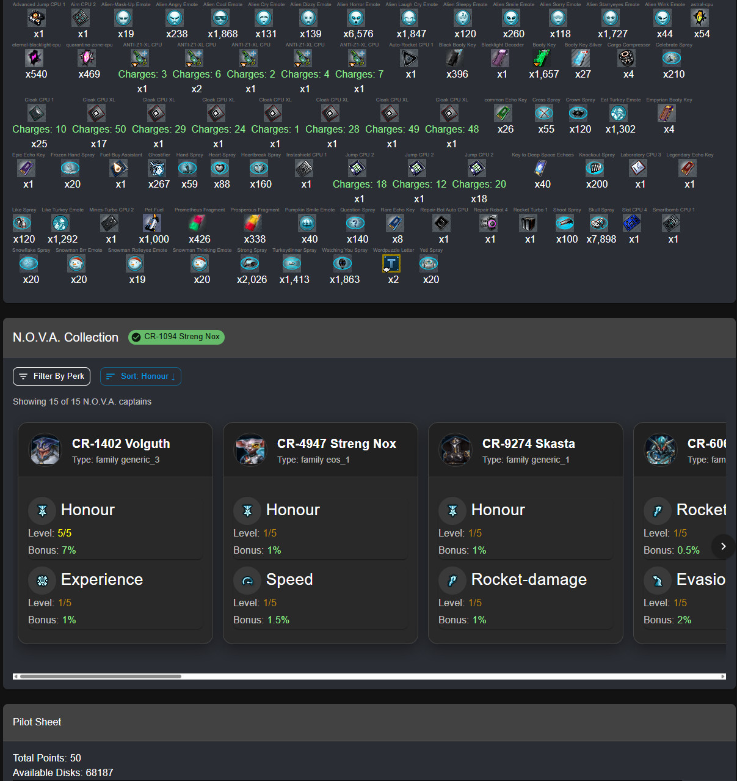Image resolution: width=737 pixels, height=781 pixels.
Task: Click the Wordpuzzle Letter icon
Action: tap(391, 264)
